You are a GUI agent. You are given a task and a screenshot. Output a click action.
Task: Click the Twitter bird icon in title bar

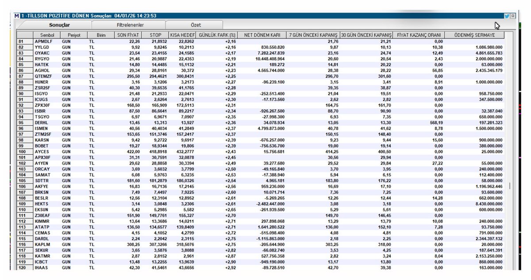507,15
